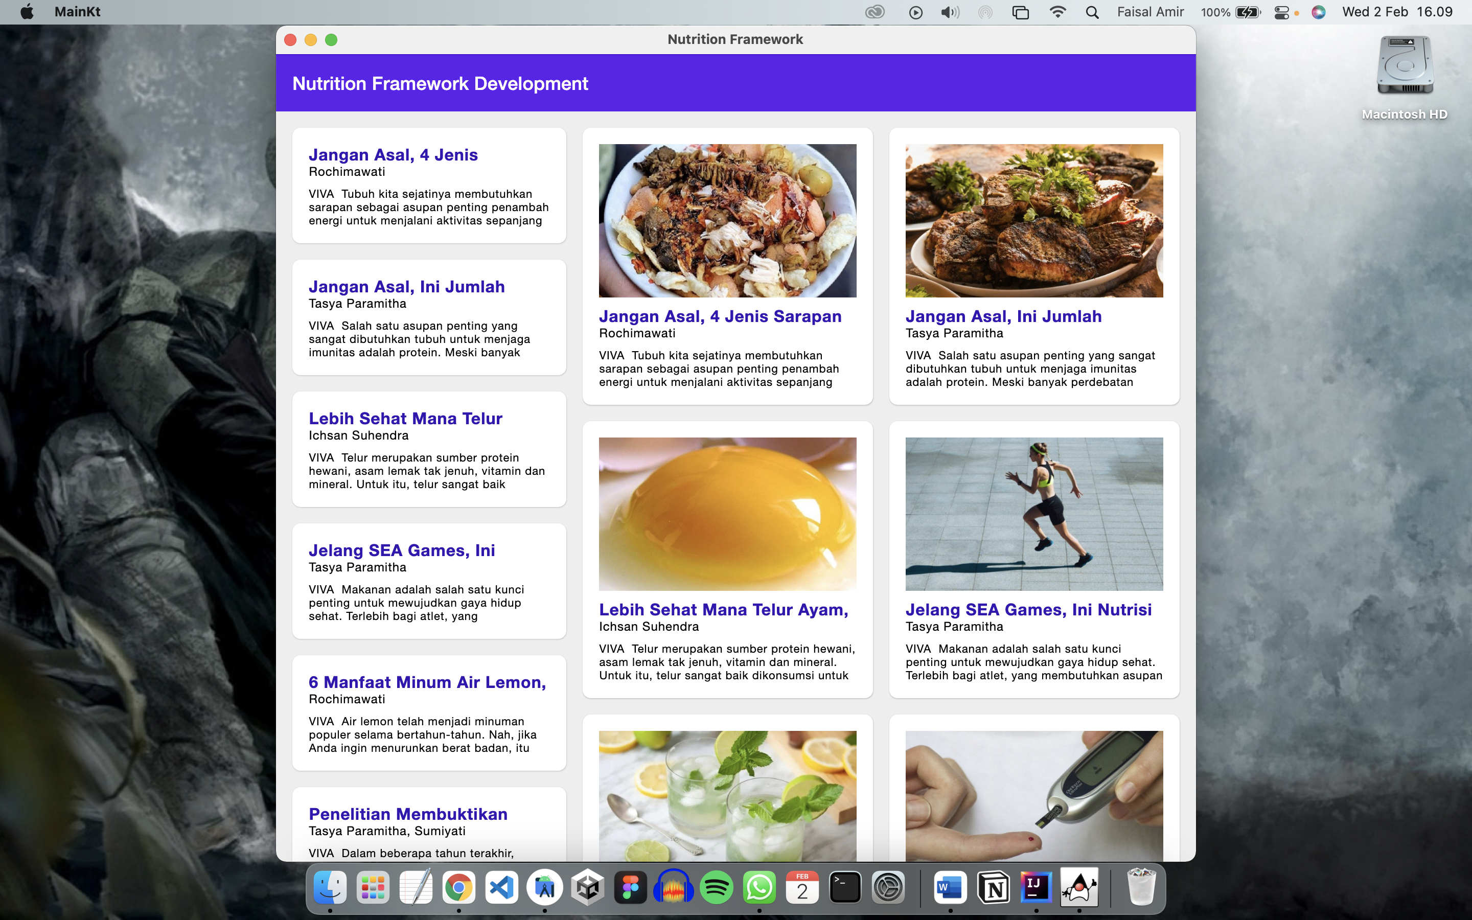Open Control Center in menu bar
This screenshot has height=920, width=1472.
[x=1282, y=12]
